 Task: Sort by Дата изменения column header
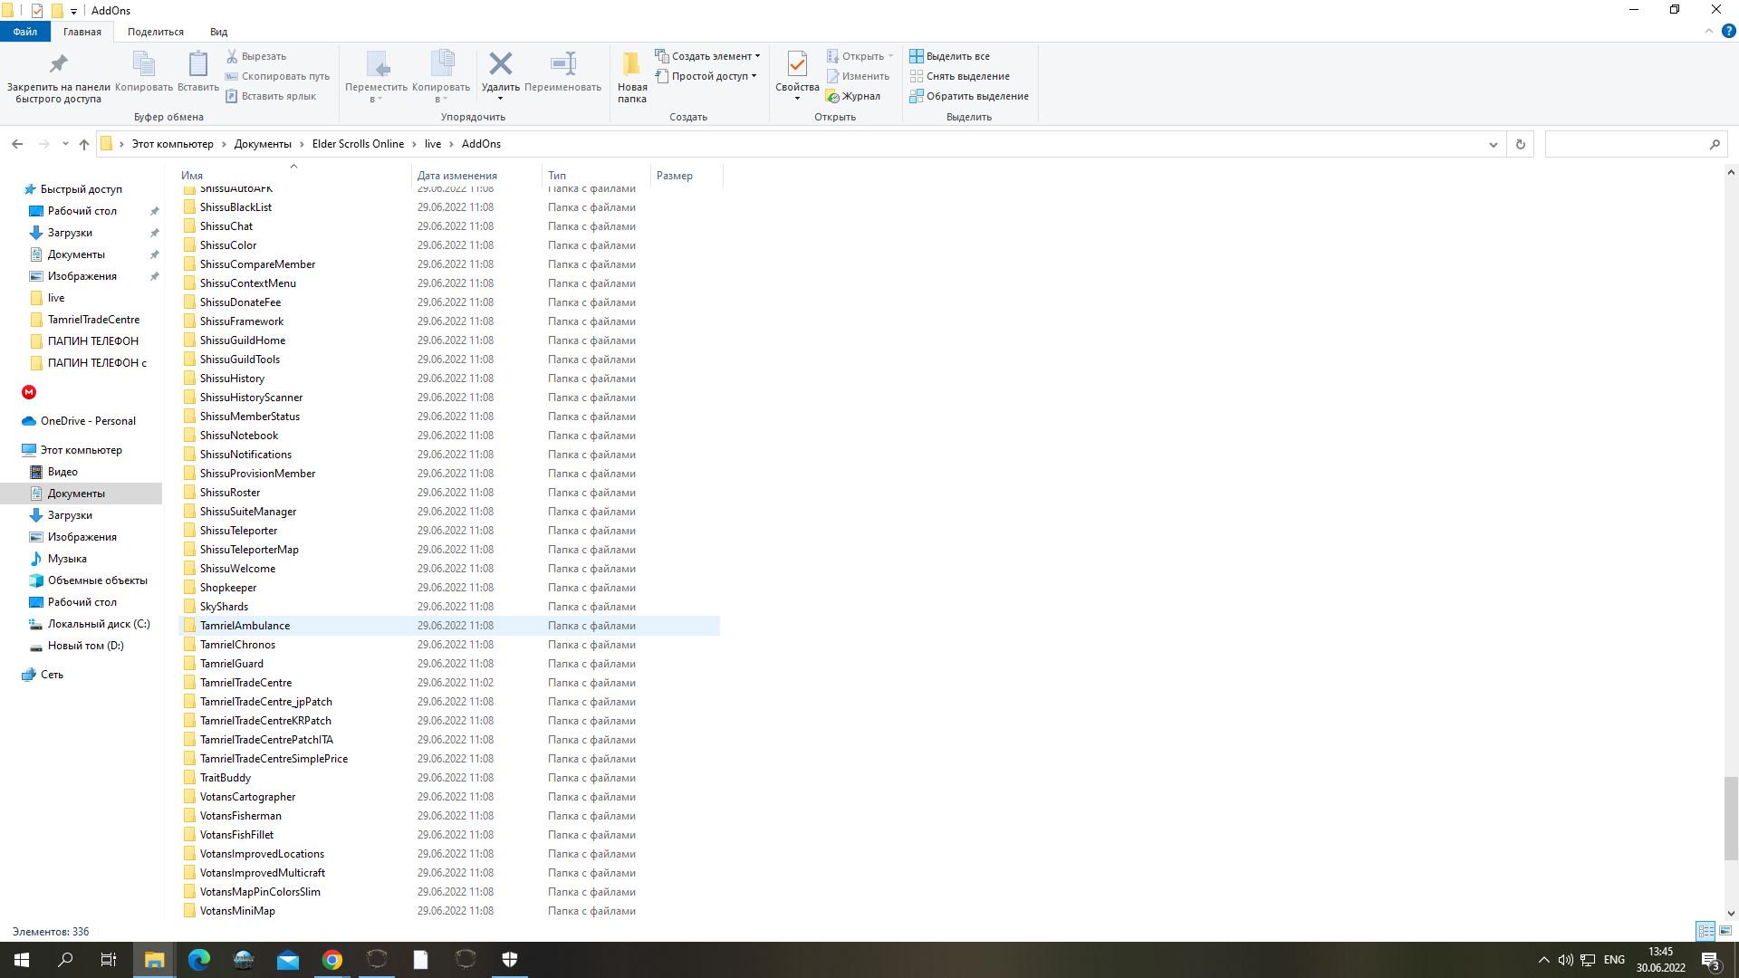(x=476, y=176)
